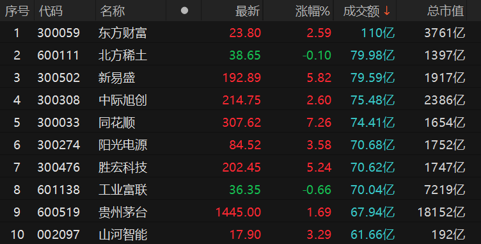Select stock name 新易盛
Screen dimensions: 481x244
(x=116, y=77)
